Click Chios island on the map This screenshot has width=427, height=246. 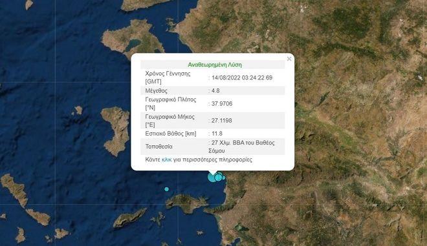coord(116,130)
